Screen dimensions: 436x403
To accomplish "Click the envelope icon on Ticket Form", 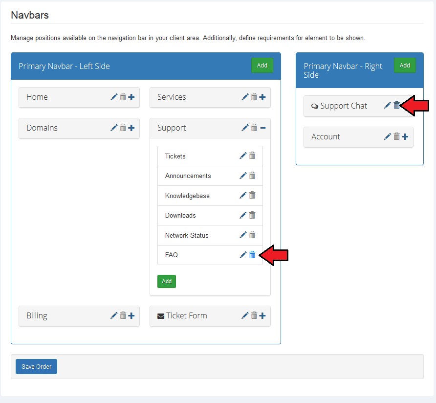I will [161, 316].
